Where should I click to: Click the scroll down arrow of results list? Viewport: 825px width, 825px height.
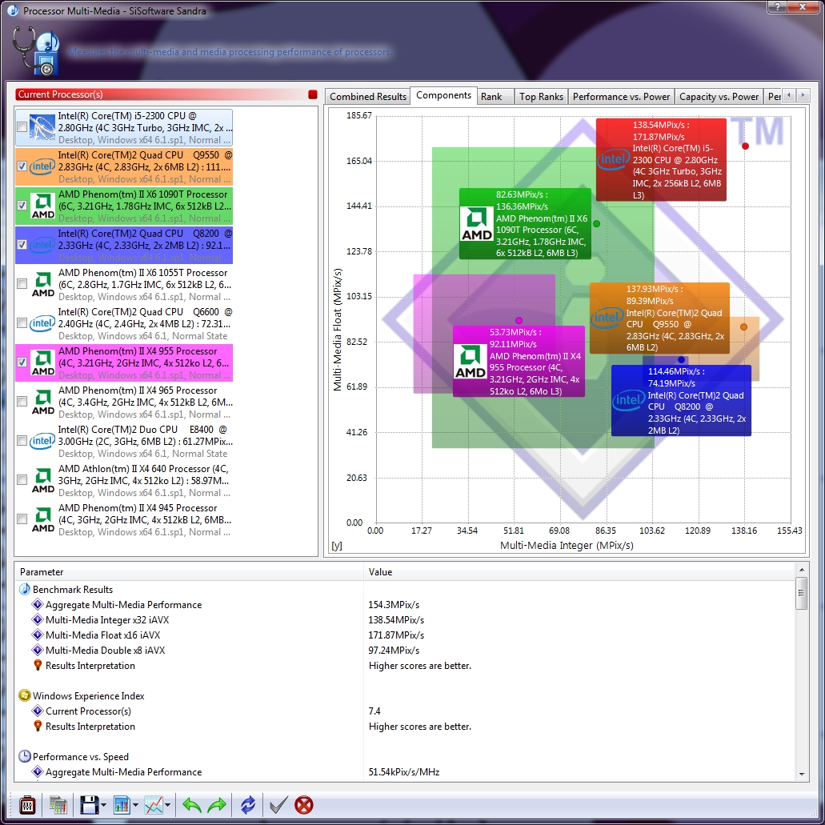pos(801,774)
